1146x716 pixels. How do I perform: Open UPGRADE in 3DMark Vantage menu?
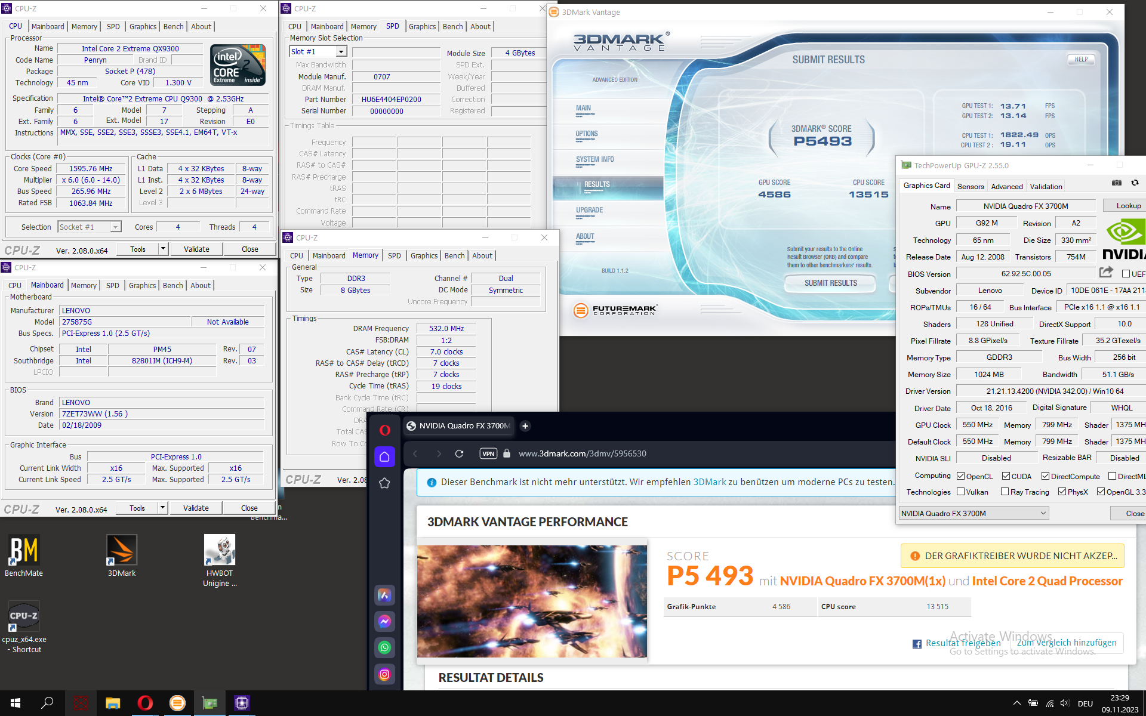(589, 210)
